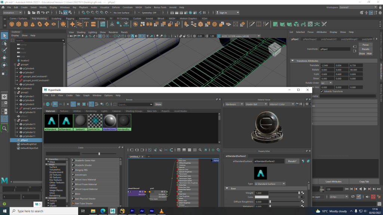Click the Undo arrow in the status line
Image resolution: width=383 pixels, height=215 pixels.
pyautogui.click(x=43, y=13)
